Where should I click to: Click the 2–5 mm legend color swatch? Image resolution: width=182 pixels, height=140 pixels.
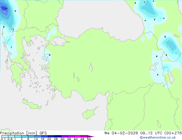tap(25, 136)
